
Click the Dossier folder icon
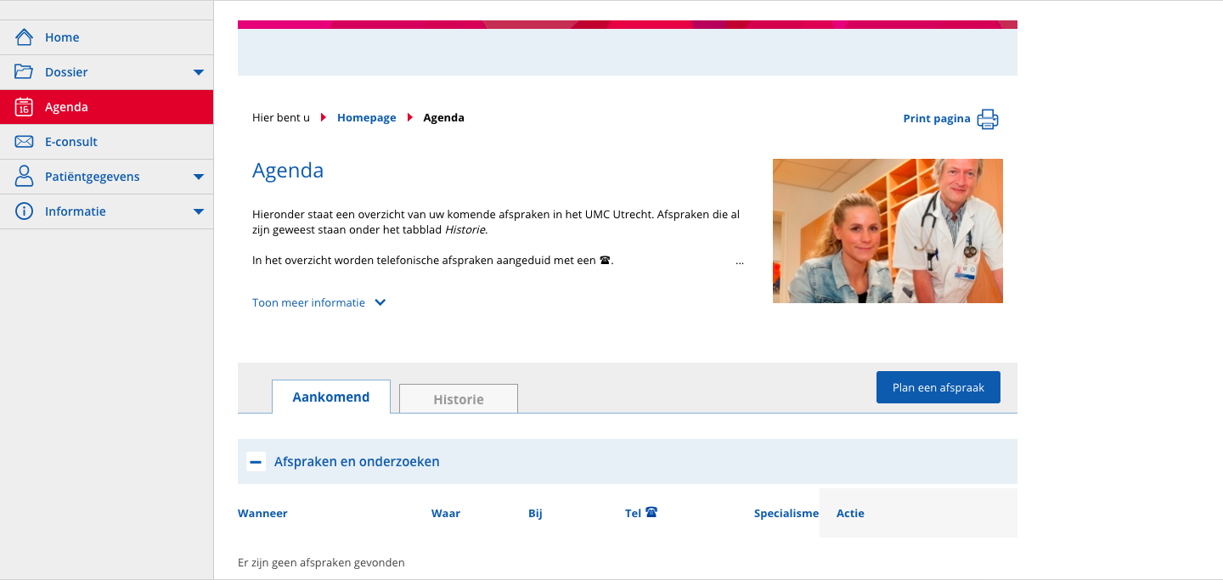(24, 72)
